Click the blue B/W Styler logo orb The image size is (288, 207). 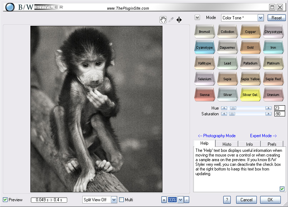(x=10, y=8)
